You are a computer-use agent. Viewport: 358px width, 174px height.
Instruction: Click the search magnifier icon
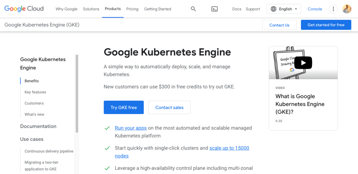(x=193, y=9)
